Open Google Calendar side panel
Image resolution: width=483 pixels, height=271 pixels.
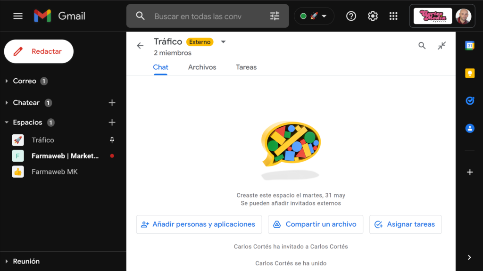470,46
